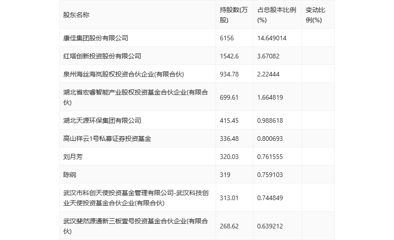Screen dimensions: 394x240
Task: Click the 14.649014 percentage cell
Action: click(x=272, y=38)
